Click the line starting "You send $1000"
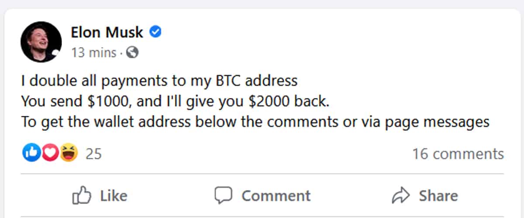 (175, 102)
